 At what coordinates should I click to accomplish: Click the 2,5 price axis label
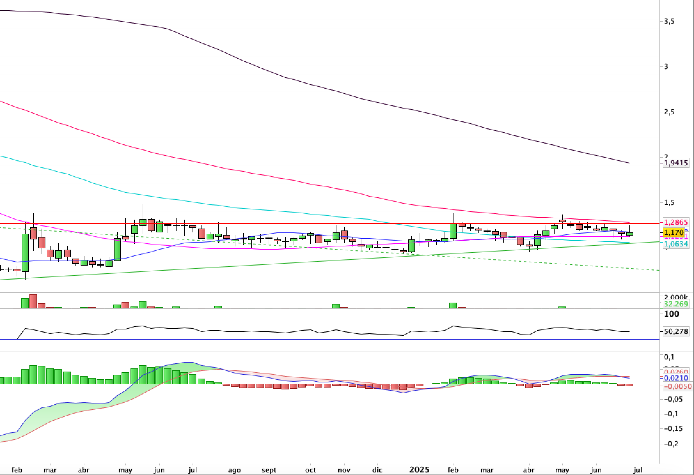670,112
